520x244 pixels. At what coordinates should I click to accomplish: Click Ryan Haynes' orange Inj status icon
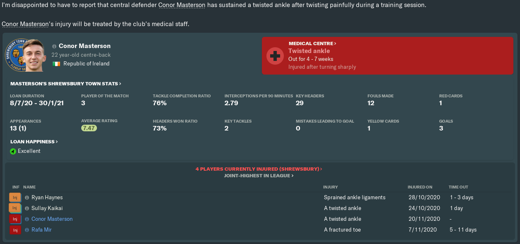click(x=15, y=198)
